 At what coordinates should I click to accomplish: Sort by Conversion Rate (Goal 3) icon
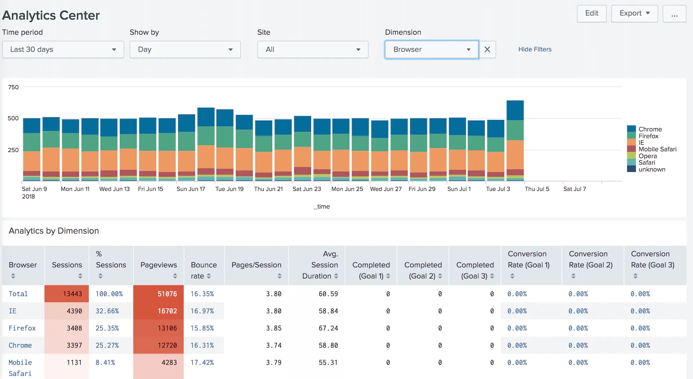coord(635,276)
